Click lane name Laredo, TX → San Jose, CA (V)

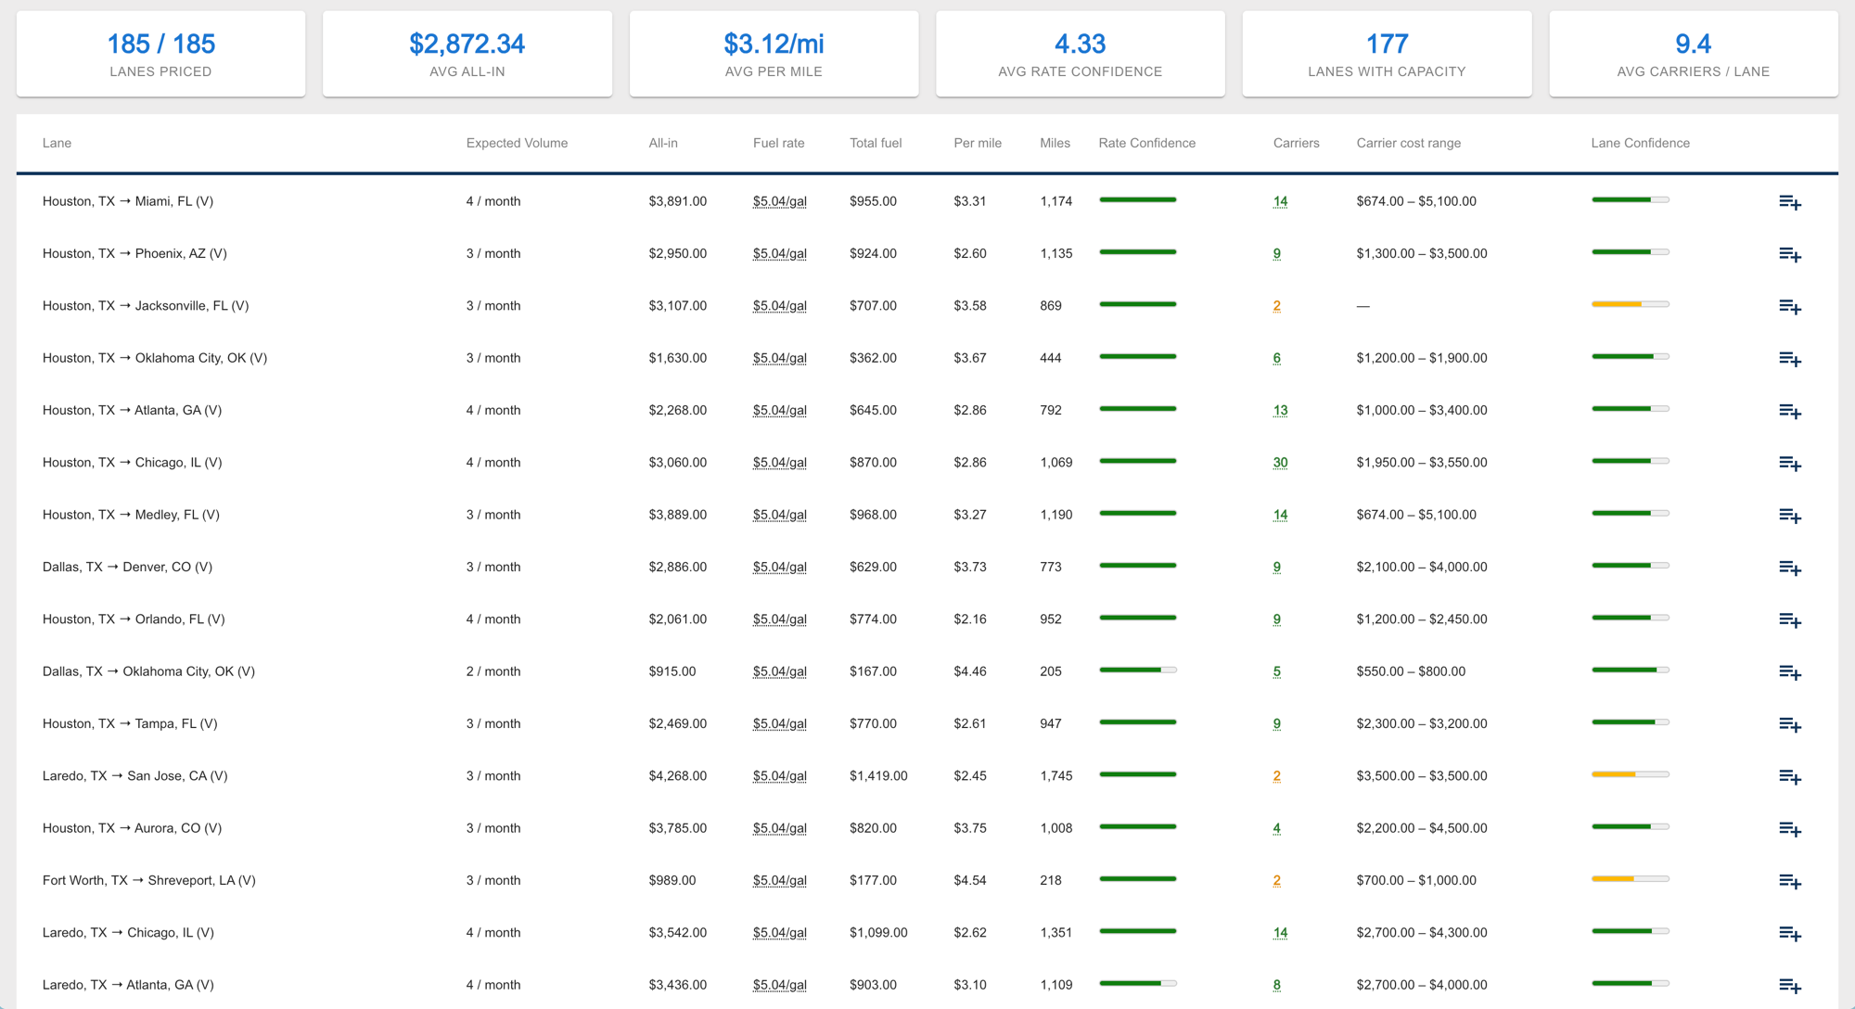click(x=135, y=776)
